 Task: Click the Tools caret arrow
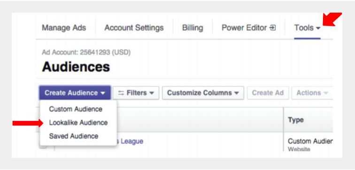pos(318,29)
